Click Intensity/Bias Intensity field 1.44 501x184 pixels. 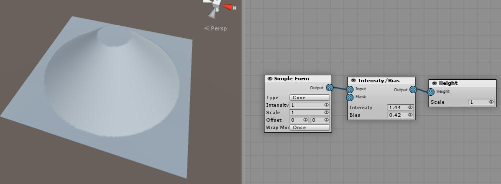tap(400, 108)
